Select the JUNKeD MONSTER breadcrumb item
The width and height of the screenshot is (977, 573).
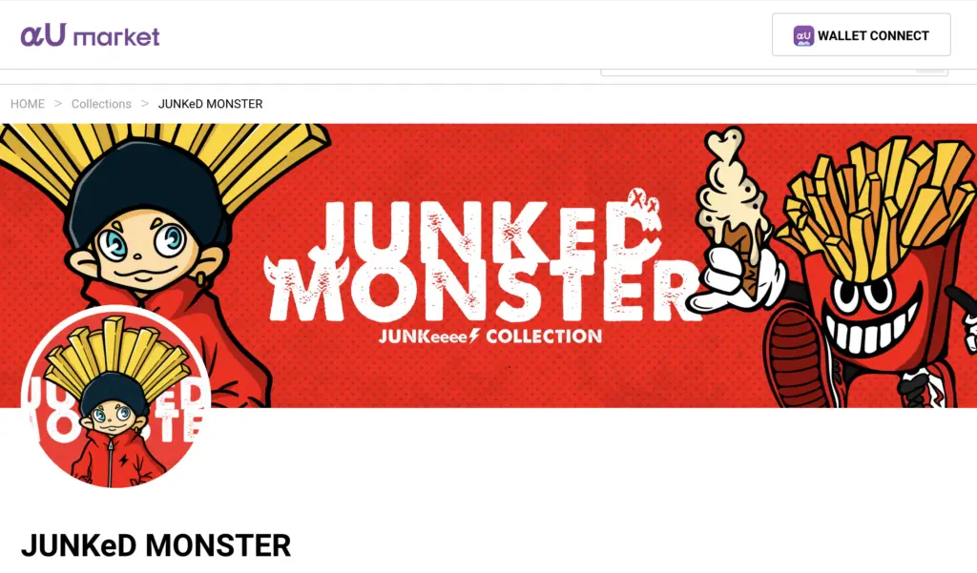pos(210,104)
